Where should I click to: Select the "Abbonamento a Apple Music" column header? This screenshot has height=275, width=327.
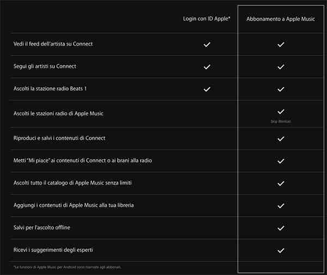pyautogui.click(x=281, y=19)
